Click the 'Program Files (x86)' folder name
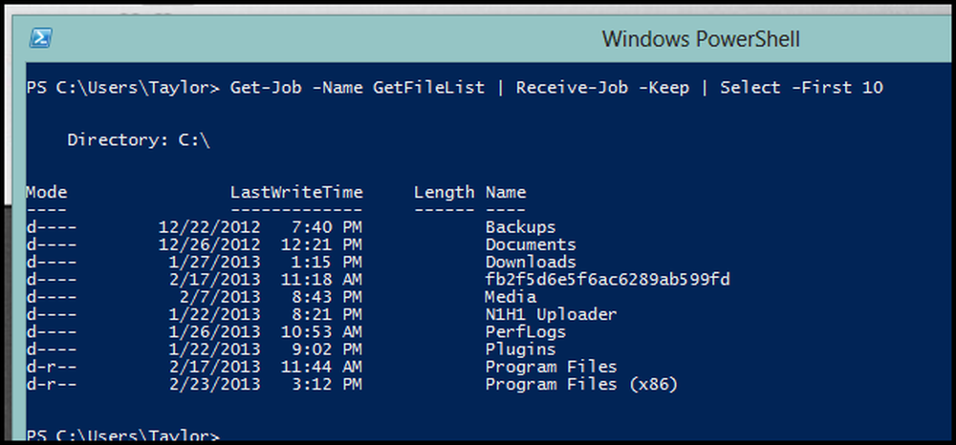The width and height of the screenshot is (956, 445). (x=581, y=385)
